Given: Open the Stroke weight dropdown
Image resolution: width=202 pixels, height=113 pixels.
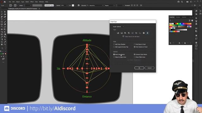Looking at the screenshot, I should (x=31, y=6).
